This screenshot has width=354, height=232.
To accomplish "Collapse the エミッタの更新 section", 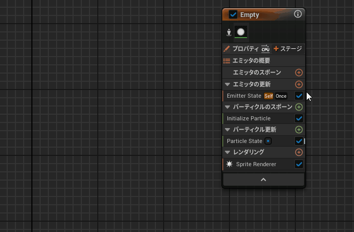I will click(227, 84).
